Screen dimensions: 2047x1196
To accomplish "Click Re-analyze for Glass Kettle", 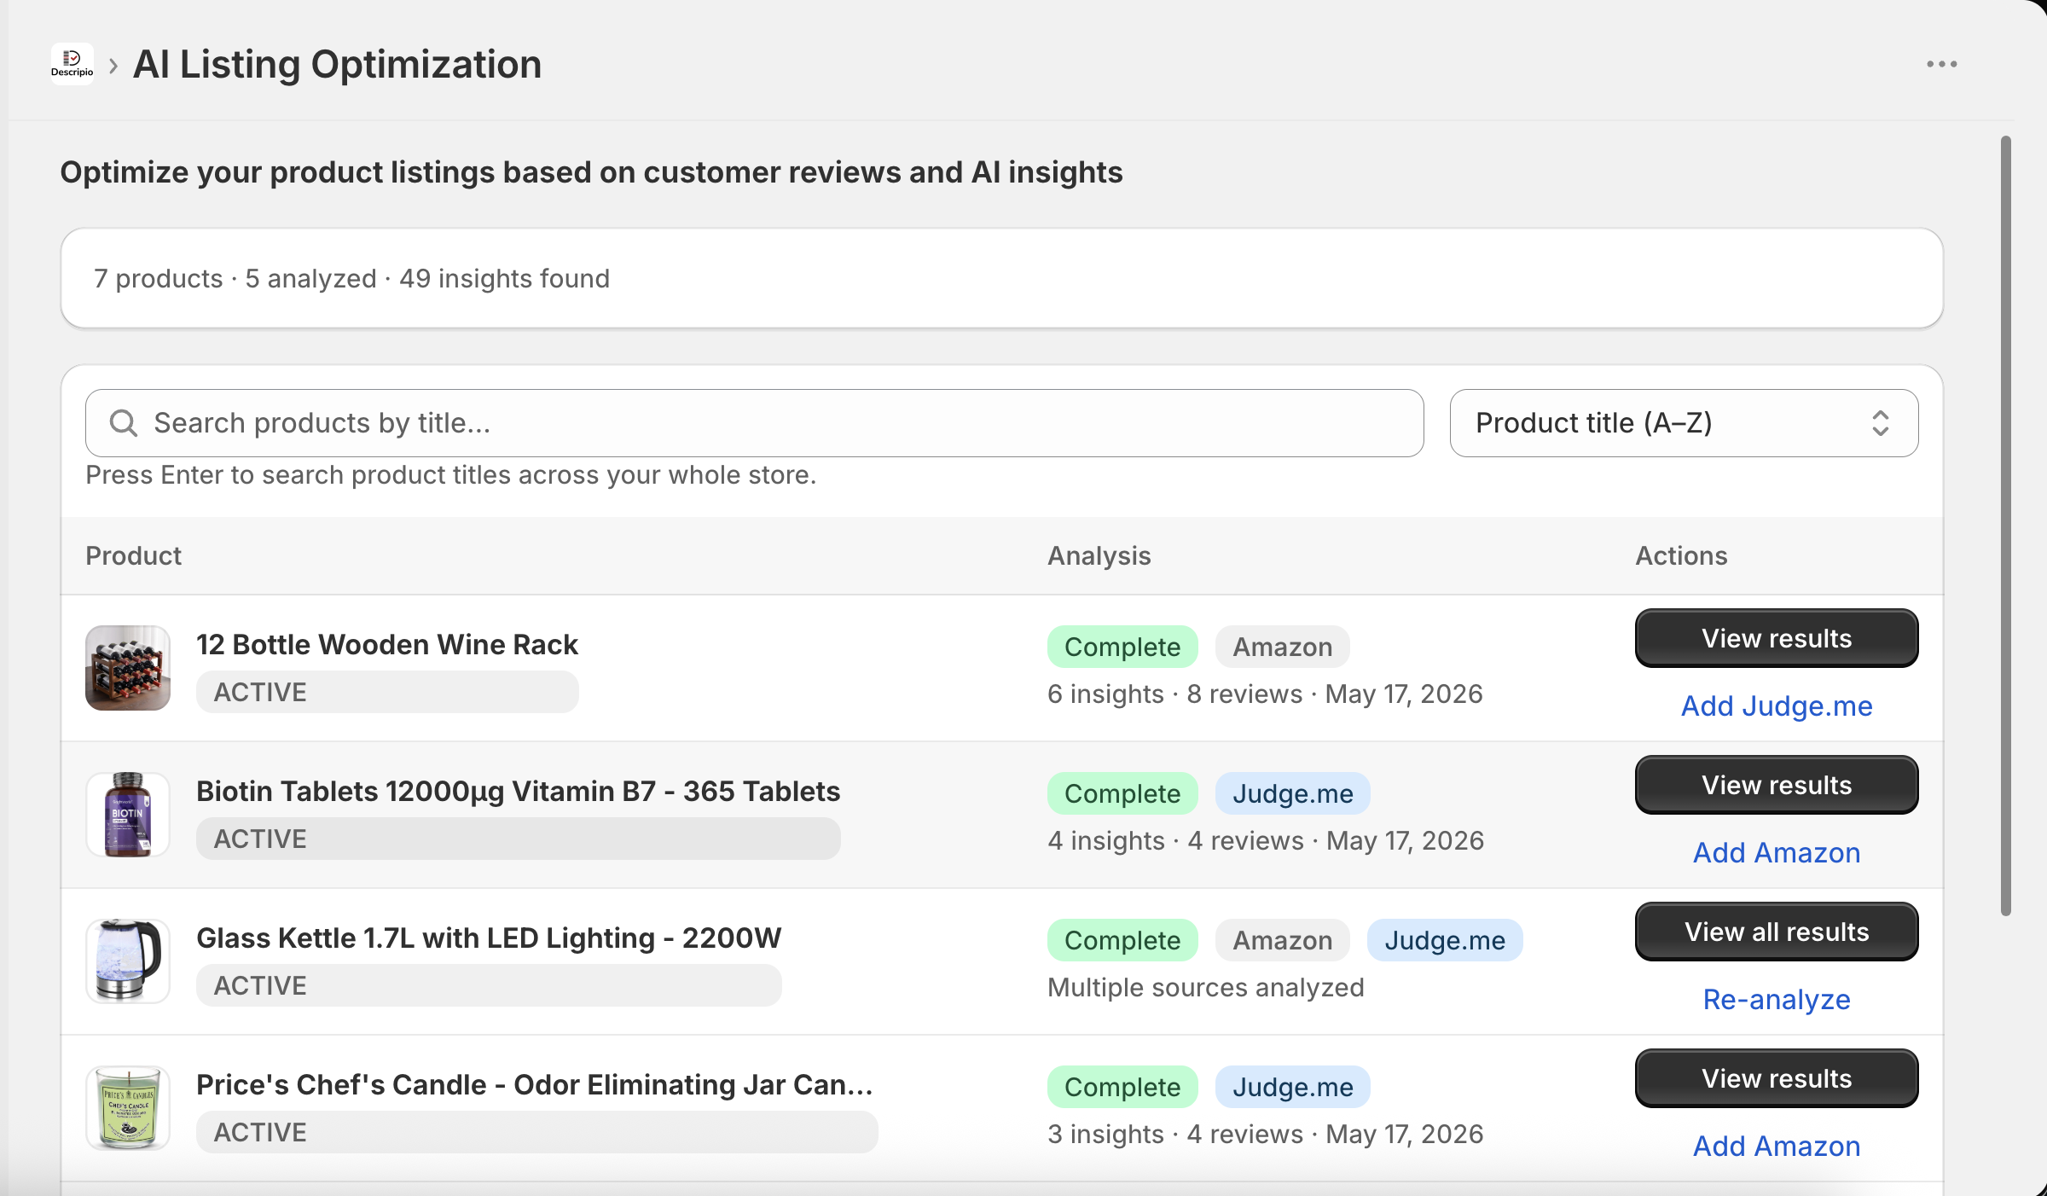I will (1777, 1000).
